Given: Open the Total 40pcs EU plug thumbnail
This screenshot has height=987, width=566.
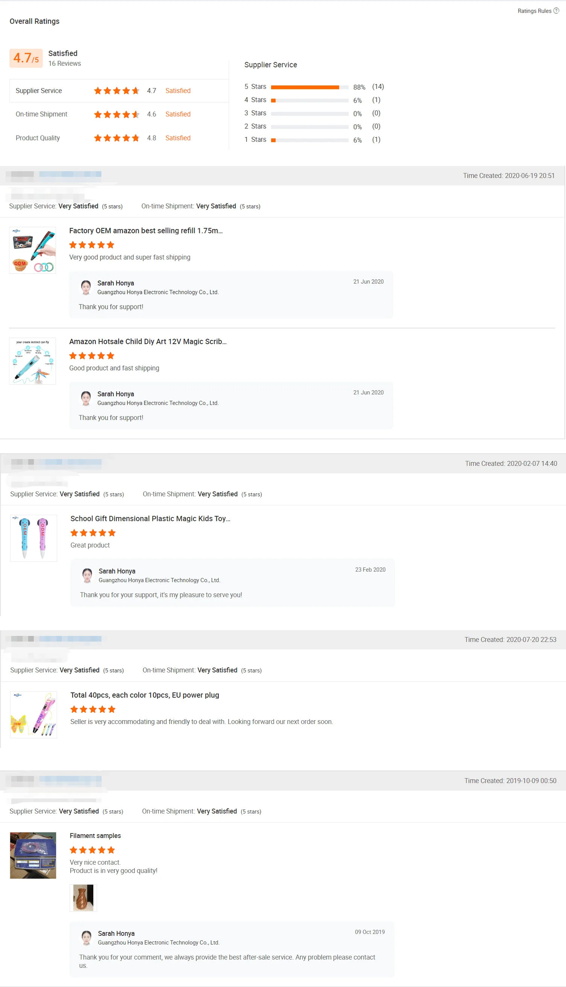Looking at the screenshot, I should 33,715.
